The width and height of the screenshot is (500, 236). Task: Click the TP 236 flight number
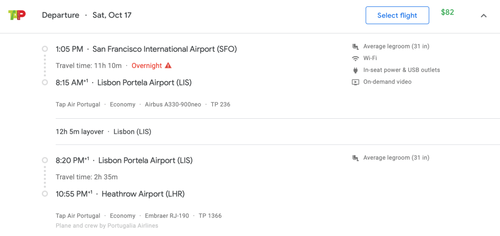click(x=220, y=105)
